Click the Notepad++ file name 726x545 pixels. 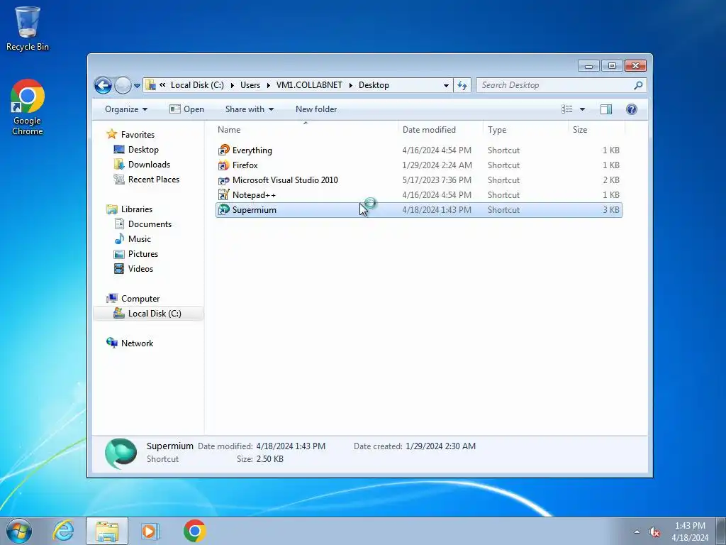[x=254, y=195]
